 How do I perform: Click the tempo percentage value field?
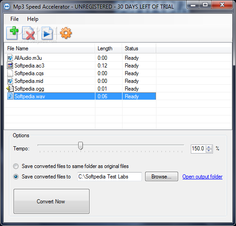click(x=198, y=149)
